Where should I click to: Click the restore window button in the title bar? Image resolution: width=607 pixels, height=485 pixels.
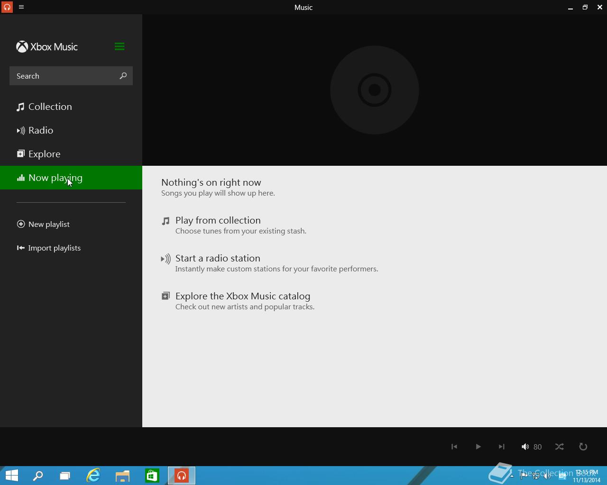pyautogui.click(x=585, y=7)
